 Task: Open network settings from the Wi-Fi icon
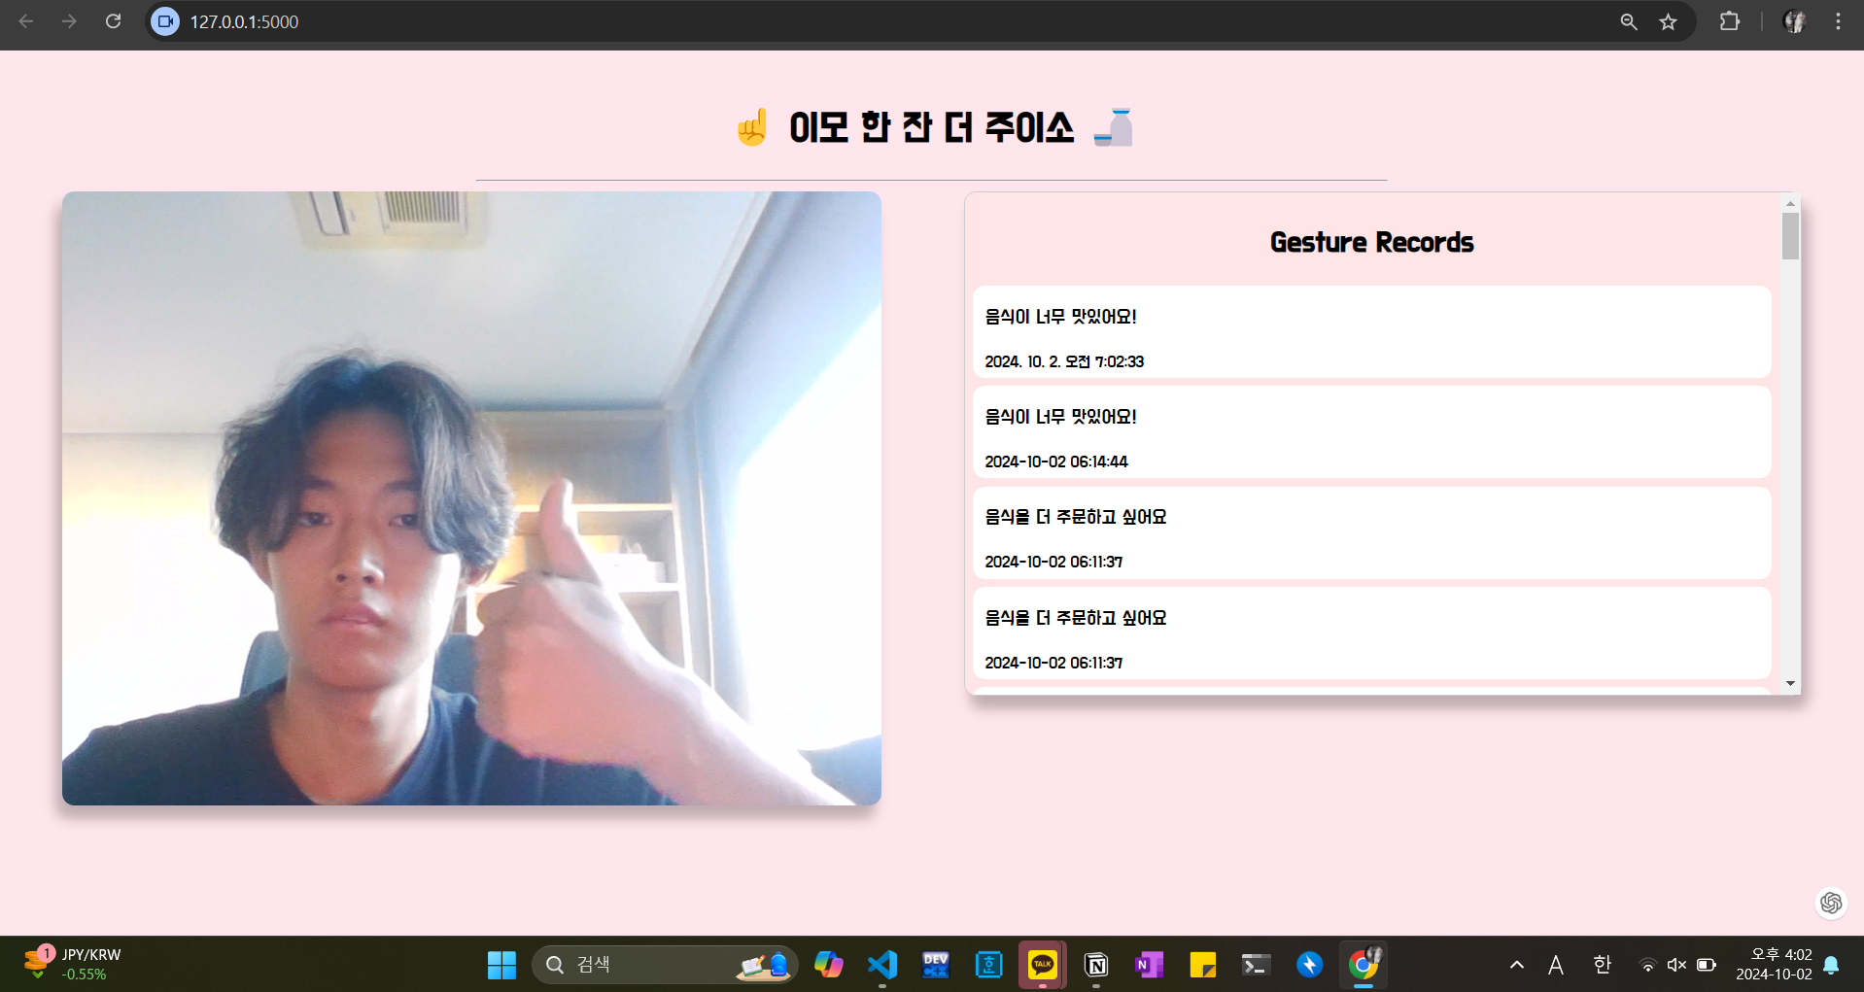[1648, 965]
